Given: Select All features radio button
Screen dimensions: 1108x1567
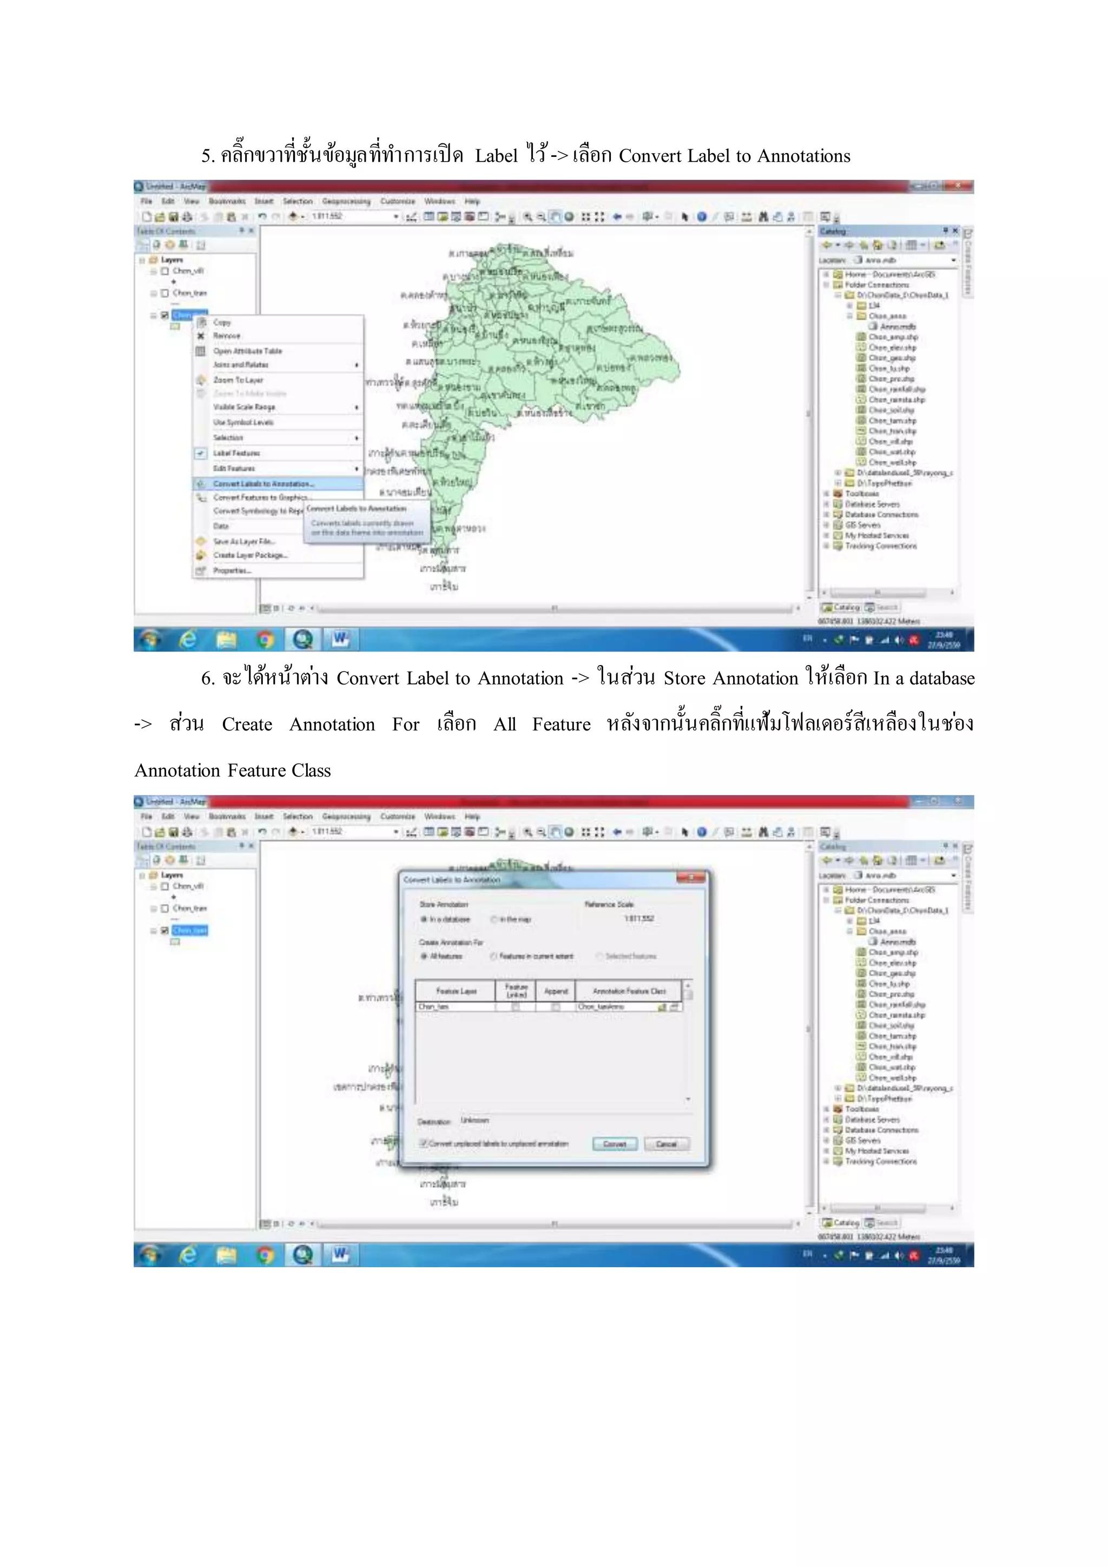Looking at the screenshot, I should point(424,957).
